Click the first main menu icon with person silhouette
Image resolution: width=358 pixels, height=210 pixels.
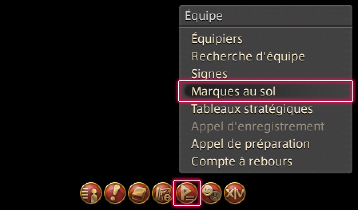(91, 193)
